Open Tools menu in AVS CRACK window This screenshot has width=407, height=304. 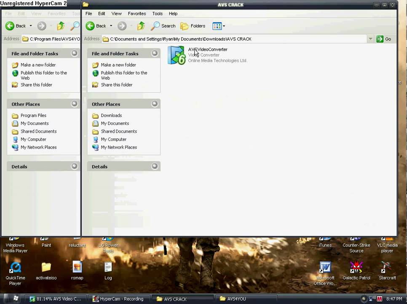tap(157, 14)
